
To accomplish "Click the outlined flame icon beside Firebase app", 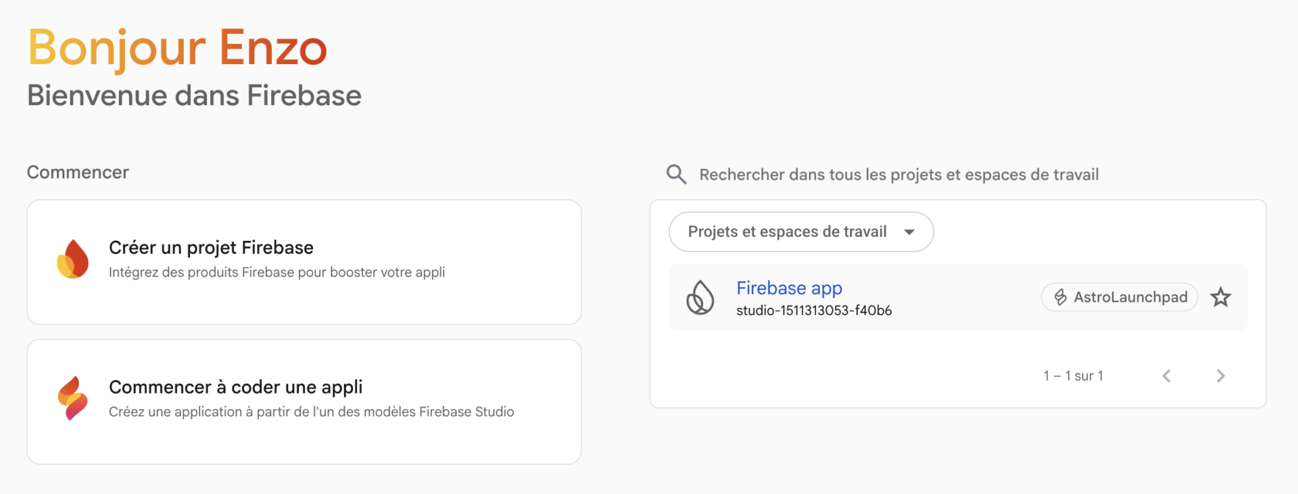I will 700,297.
